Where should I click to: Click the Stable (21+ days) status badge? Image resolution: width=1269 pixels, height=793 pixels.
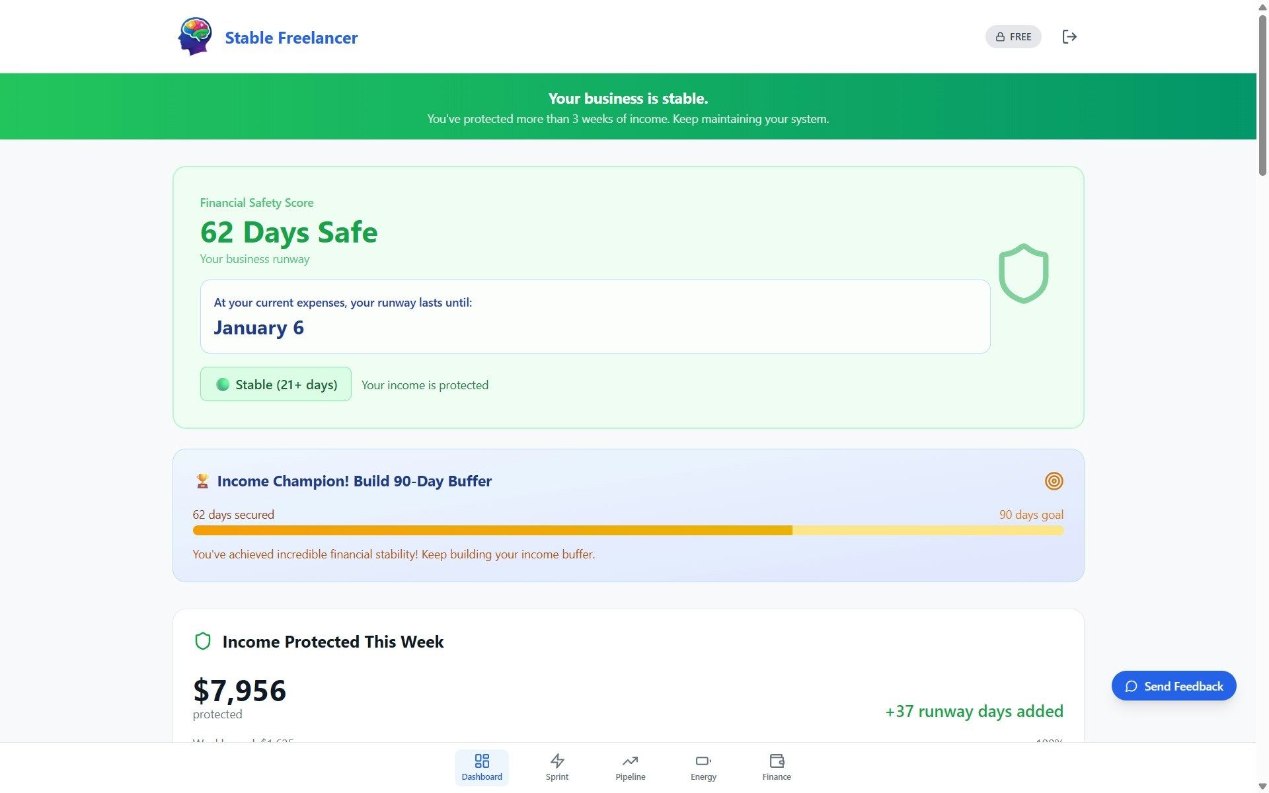276,384
